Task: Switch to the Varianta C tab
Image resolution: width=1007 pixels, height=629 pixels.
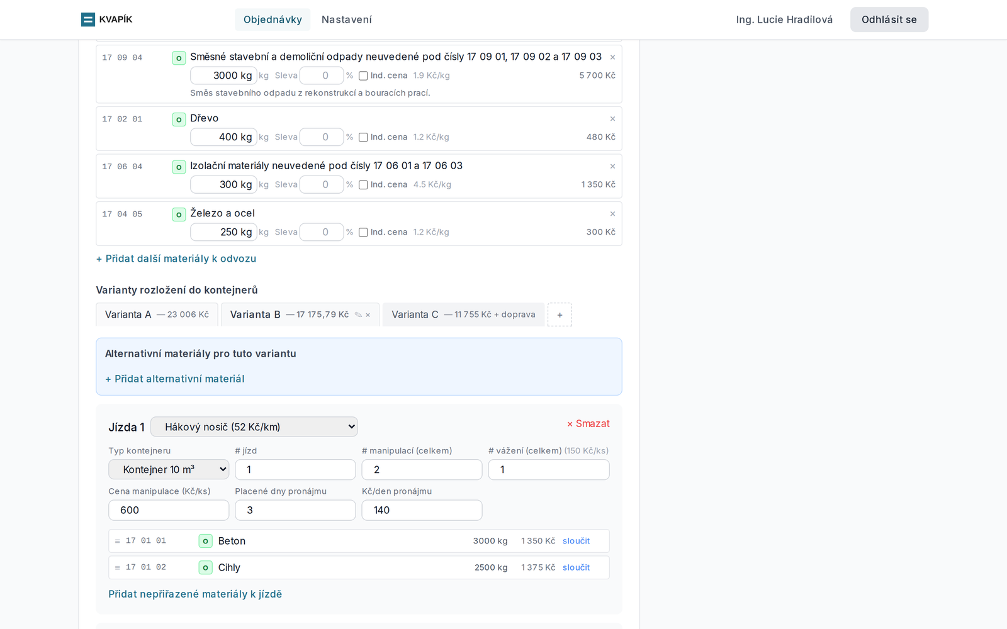Action: [x=463, y=314]
